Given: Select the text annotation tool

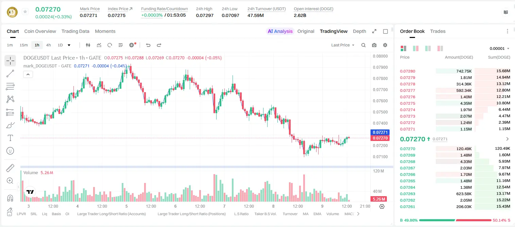Looking at the screenshot, I should coord(10,138).
